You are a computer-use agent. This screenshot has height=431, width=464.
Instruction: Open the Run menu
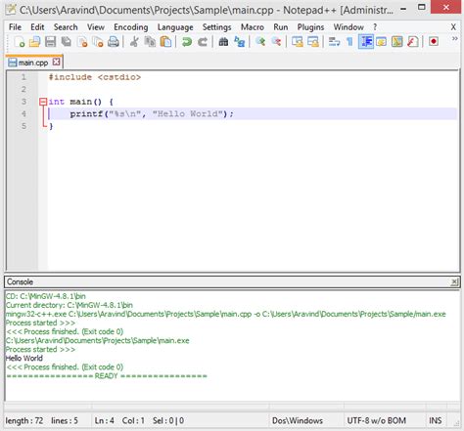[x=281, y=27]
